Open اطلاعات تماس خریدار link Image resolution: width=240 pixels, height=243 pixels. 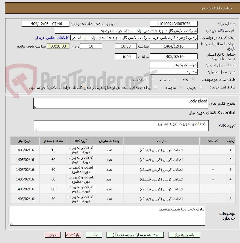[52, 38]
